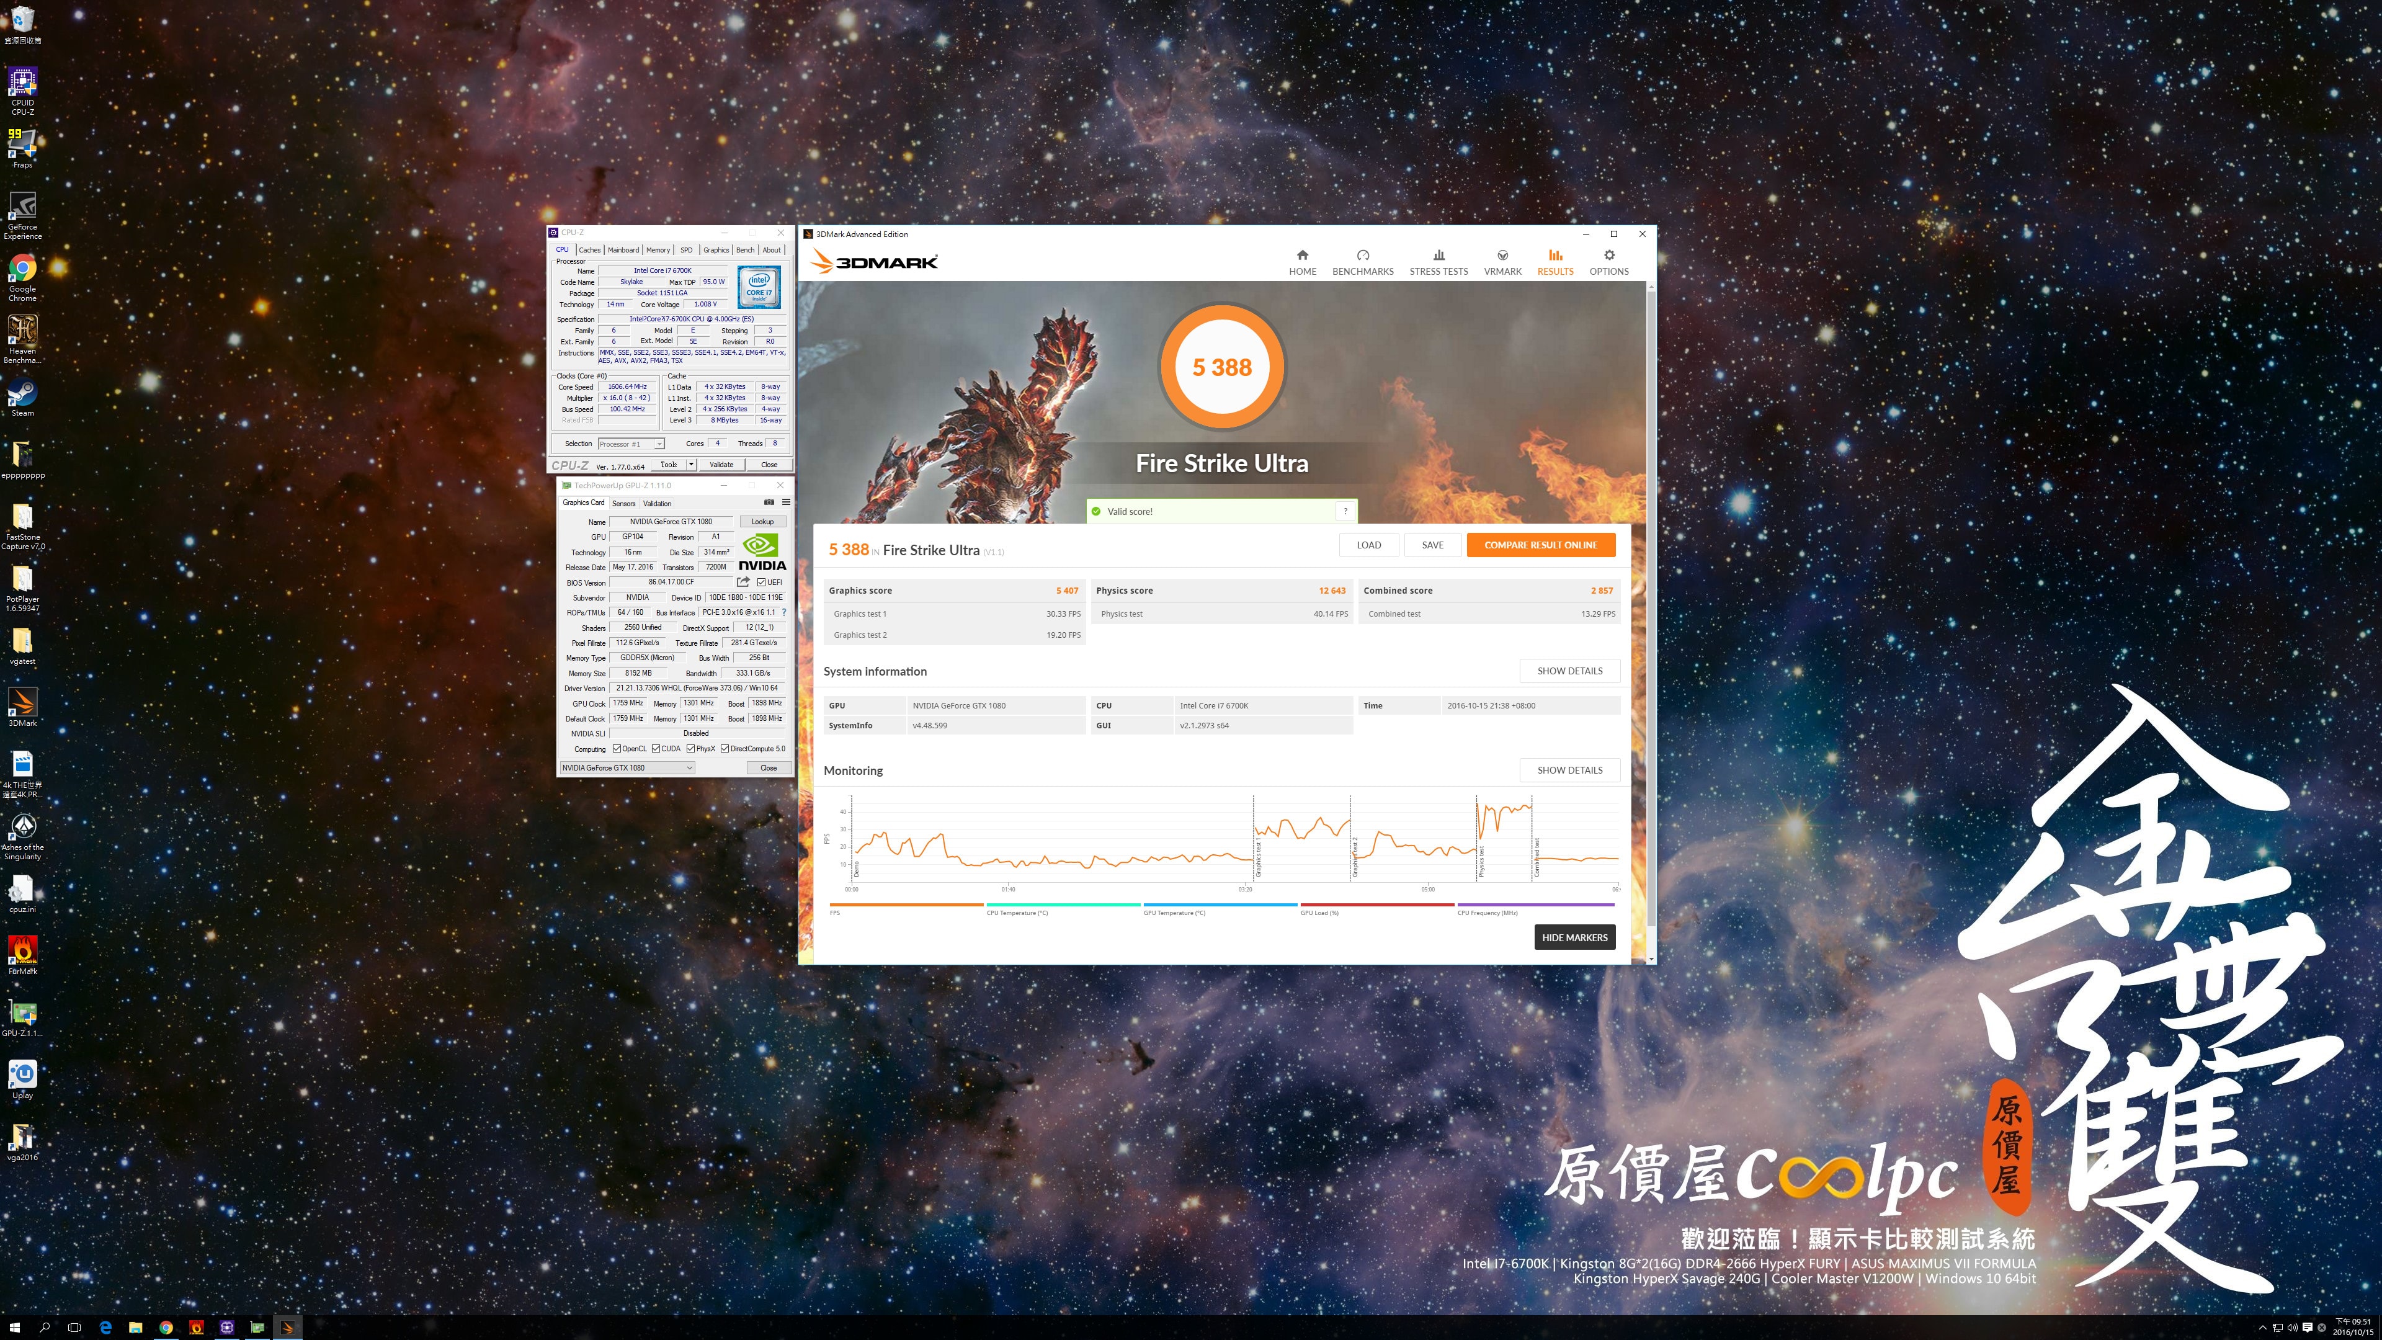The image size is (2382, 1340).
Task: Go to 3DMark HOME section
Action: [1302, 262]
